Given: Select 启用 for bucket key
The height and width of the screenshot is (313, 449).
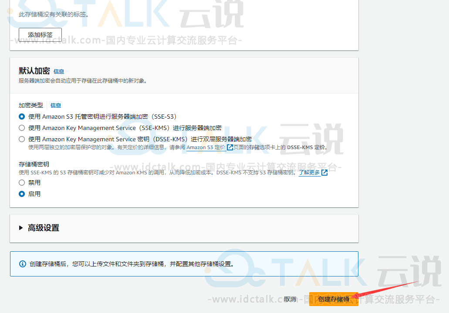Looking at the screenshot, I should click(x=22, y=194).
